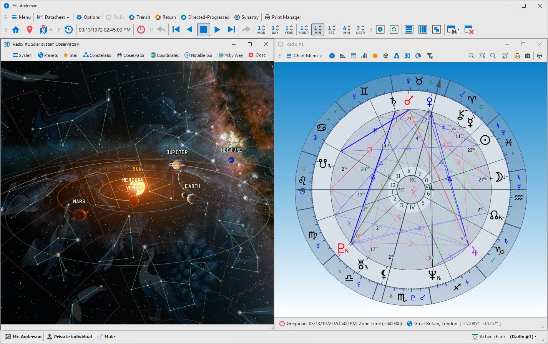The width and height of the screenshot is (548, 344).
Task: Open Star menu in Observatory window
Action: tap(70, 55)
